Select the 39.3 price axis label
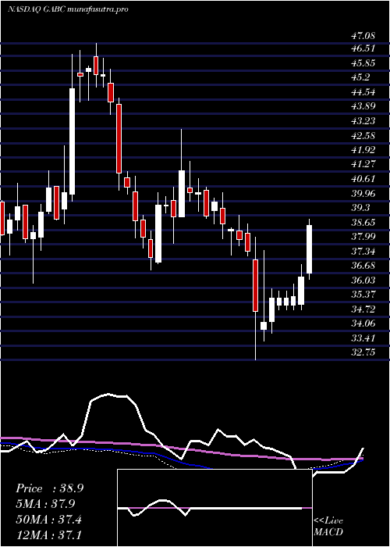The width and height of the screenshot is (390, 547). point(360,208)
